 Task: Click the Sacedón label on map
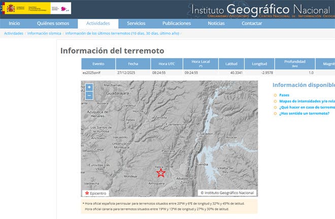click(206, 134)
